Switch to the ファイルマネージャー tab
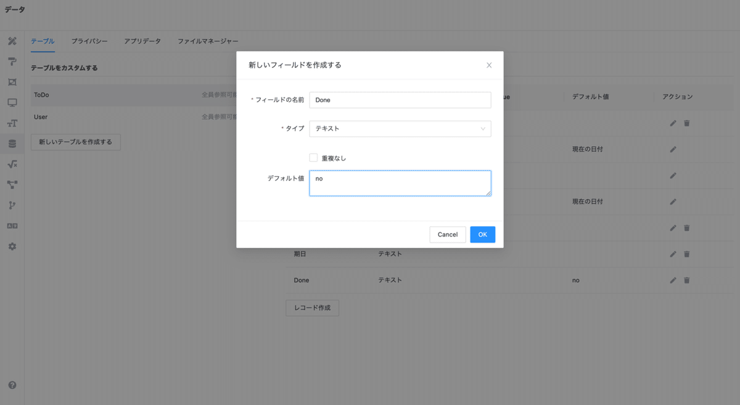Viewport: 740px width, 405px height. [x=208, y=41]
